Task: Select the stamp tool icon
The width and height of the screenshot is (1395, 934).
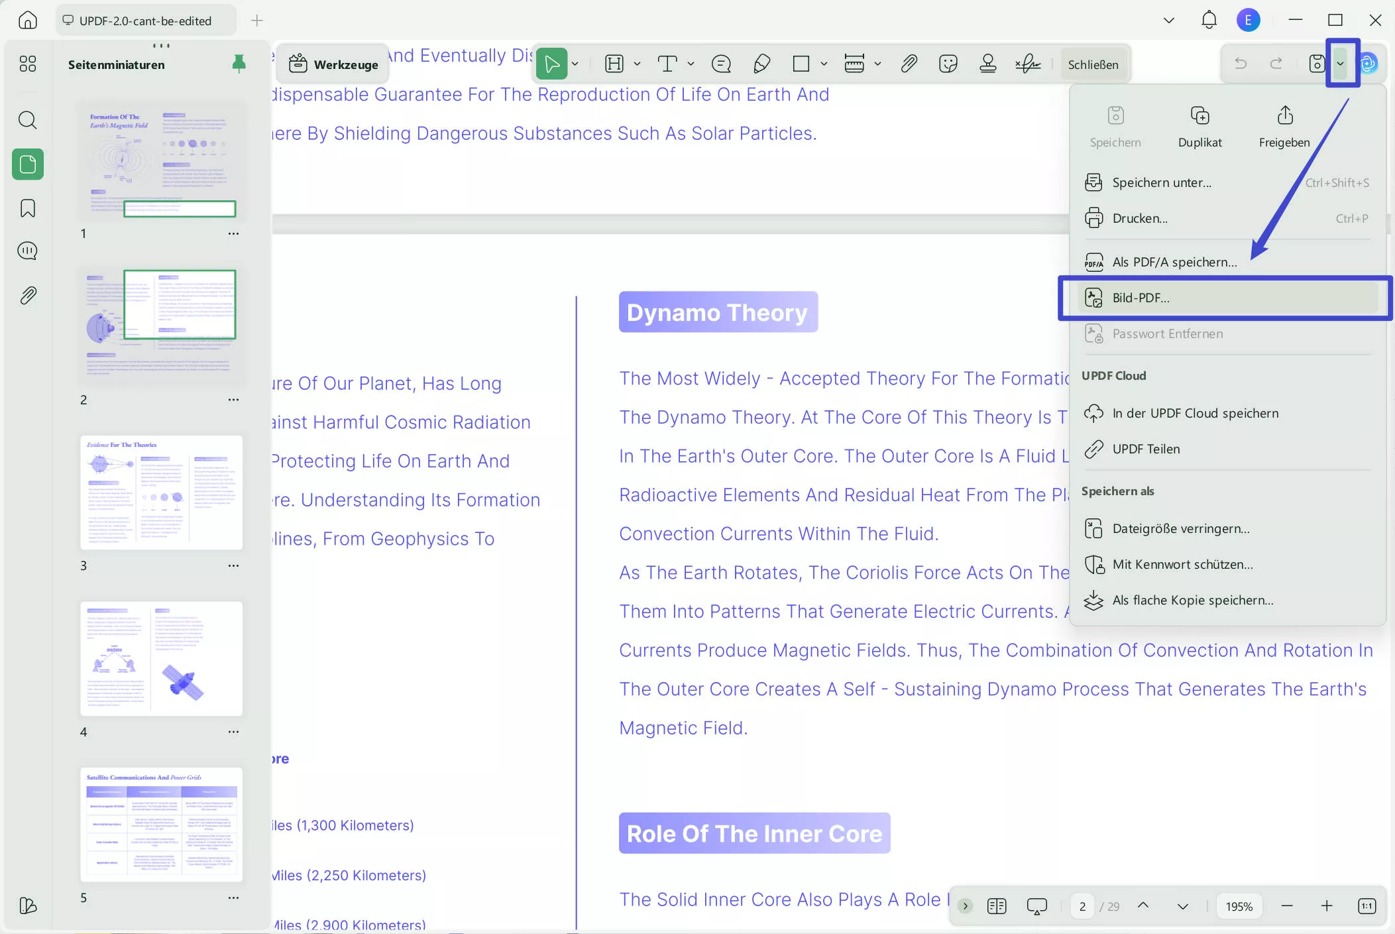Action: 988,64
